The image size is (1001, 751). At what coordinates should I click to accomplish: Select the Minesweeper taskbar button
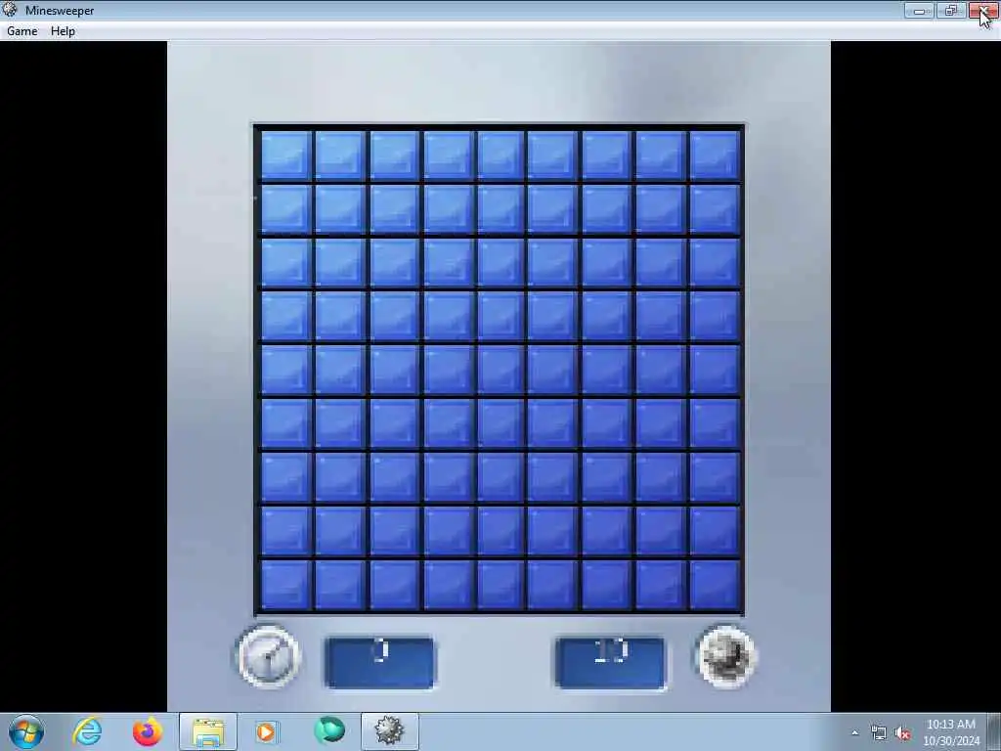click(389, 731)
